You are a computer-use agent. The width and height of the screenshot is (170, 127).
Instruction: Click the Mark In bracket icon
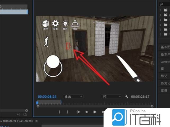pos(60,112)
